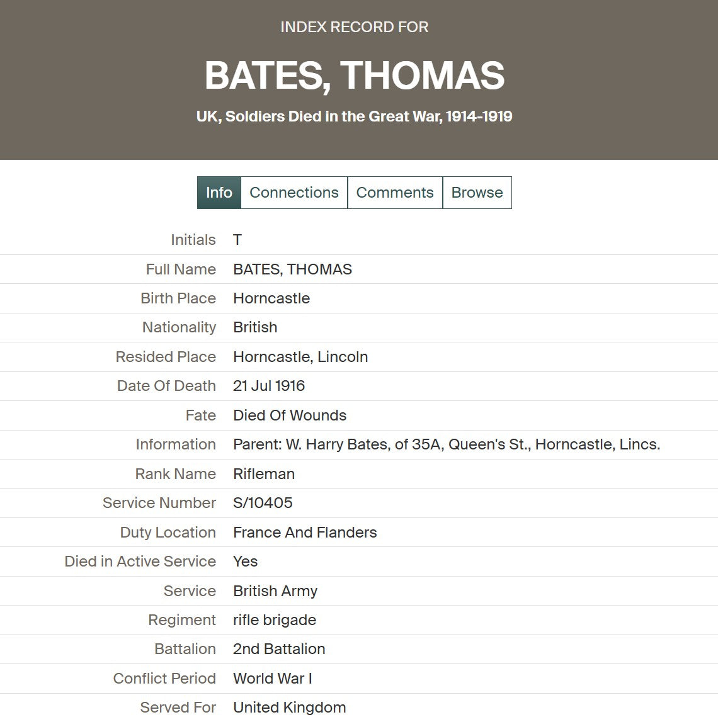
Task: Open the Comments tab
Action: 395,193
